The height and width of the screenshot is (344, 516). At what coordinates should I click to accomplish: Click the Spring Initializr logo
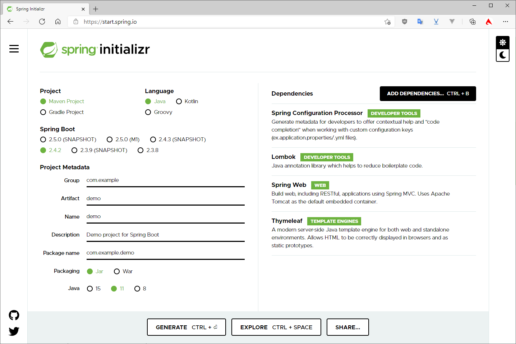coord(95,50)
